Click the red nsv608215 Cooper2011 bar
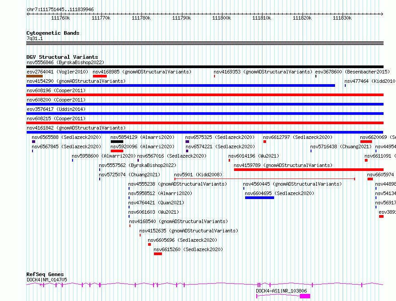396x301 pixels. (205, 123)
